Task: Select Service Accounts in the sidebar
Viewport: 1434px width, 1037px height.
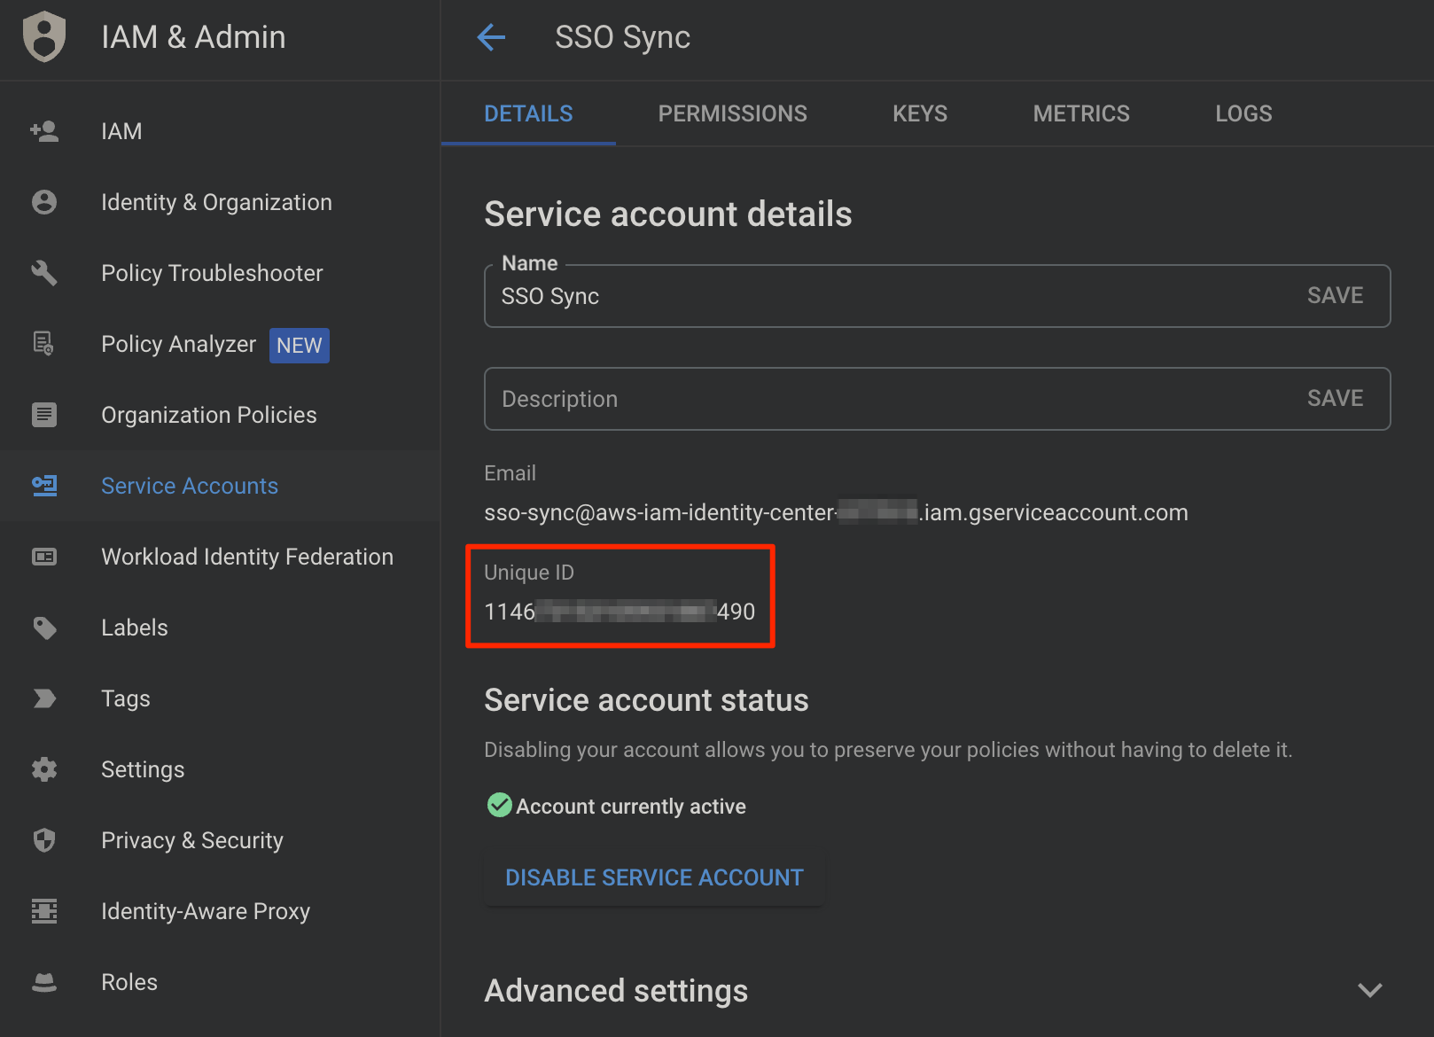Action: [220, 486]
